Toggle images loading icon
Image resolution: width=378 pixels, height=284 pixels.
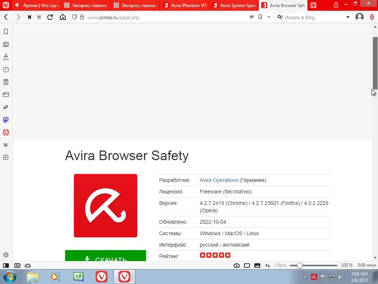[x=257, y=266]
